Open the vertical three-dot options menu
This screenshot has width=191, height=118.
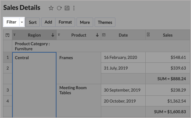(x=74, y=8)
